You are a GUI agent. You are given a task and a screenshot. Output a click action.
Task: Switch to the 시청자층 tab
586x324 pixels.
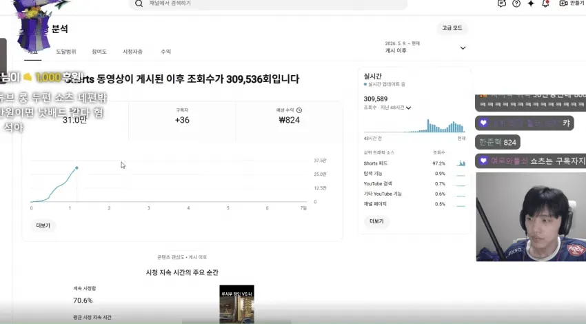[132, 52]
